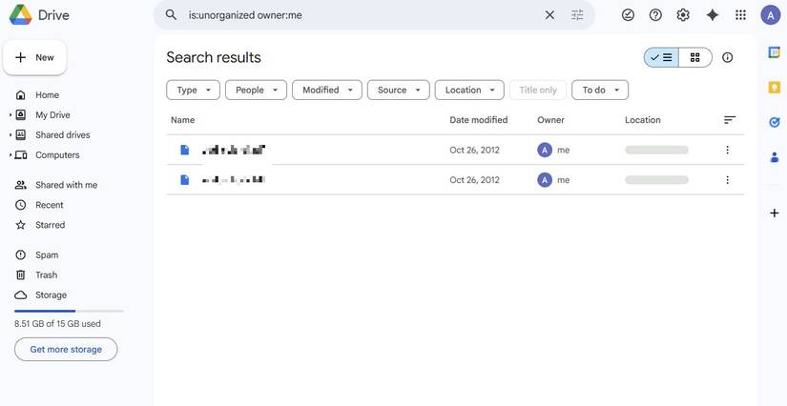Open the Type filter dropdown

coord(194,91)
